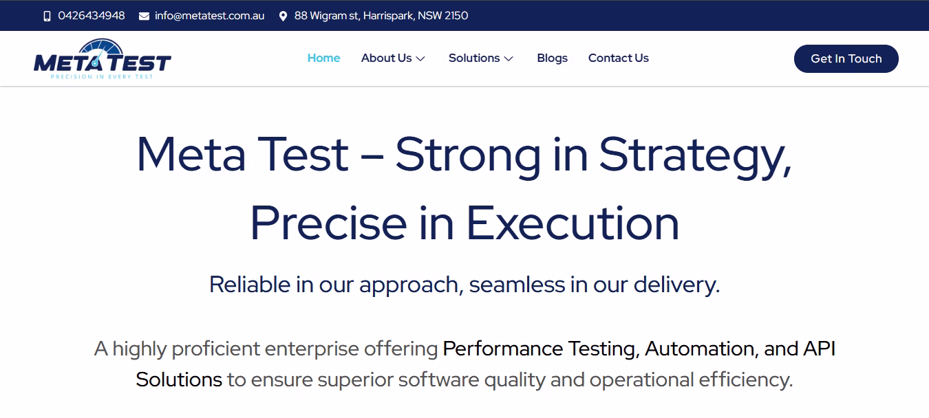Screen dimensions: 929x418
Task: Go to the Home menu item
Action: click(323, 58)
